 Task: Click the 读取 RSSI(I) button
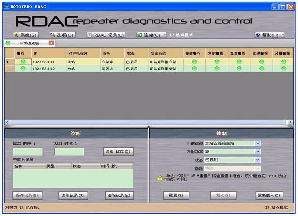click(x=118, y=152)
